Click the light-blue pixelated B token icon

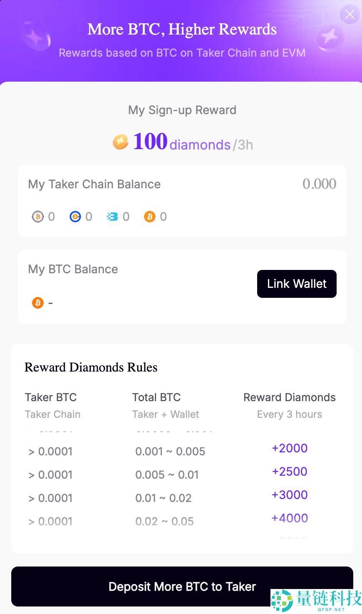coord(112,217)
